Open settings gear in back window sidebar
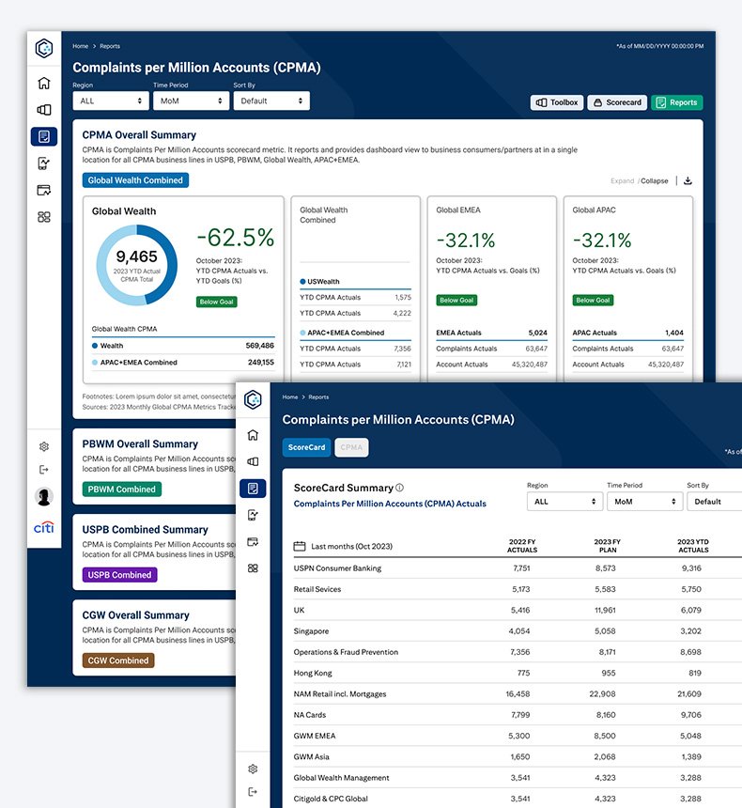The width and height of the screenshot is (742, 808). [x=44, y=447]
